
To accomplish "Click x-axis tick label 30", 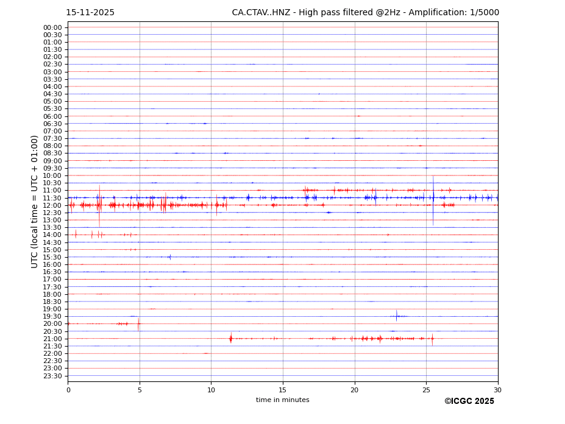I will point(497,390).
